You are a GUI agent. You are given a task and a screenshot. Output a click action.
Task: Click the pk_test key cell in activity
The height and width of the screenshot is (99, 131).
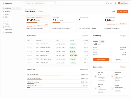[x=61, y=52]
